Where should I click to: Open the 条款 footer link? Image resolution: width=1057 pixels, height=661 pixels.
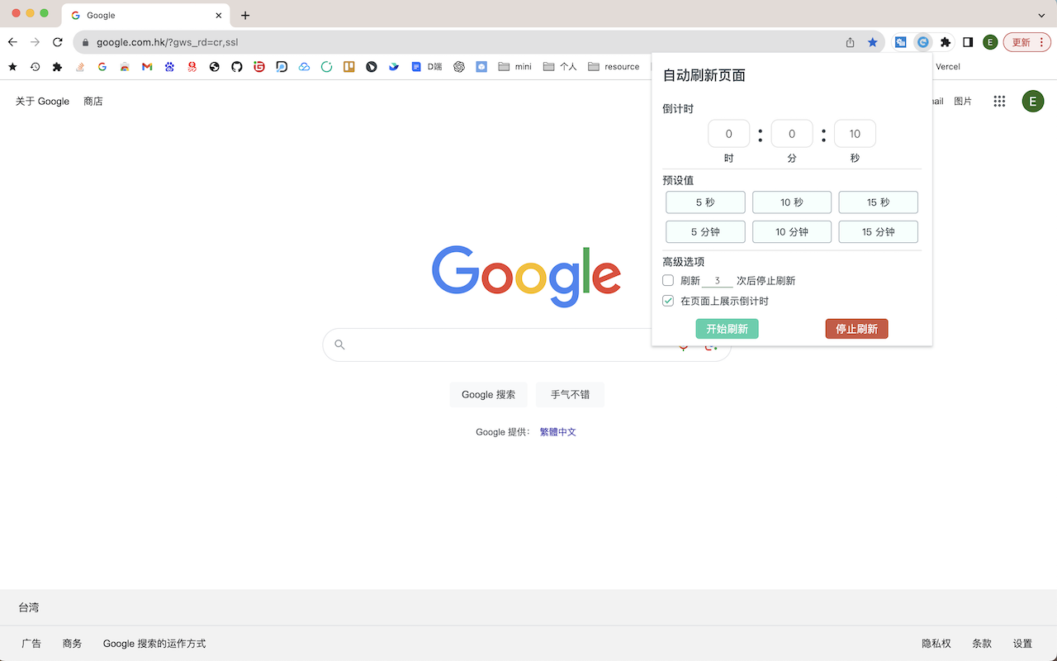tap(982, 643)
